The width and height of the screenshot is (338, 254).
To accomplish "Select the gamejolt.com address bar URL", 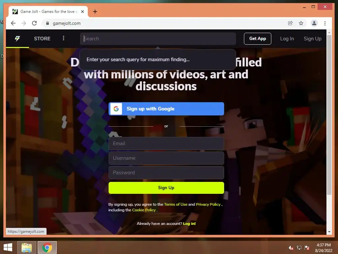I will click(67, 23).
